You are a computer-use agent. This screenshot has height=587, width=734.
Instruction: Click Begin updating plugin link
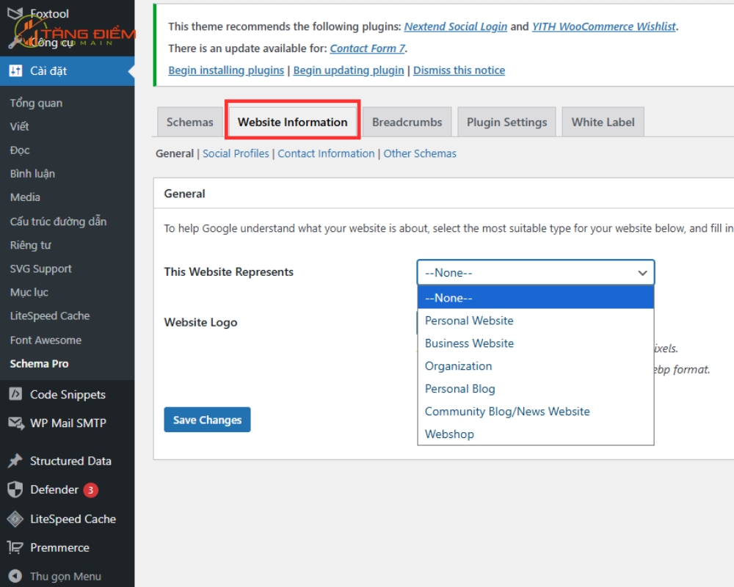pos(348,70)
